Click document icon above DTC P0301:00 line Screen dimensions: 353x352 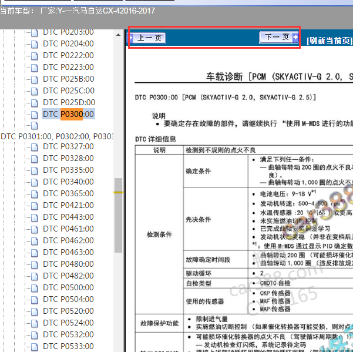coord(35,125)
